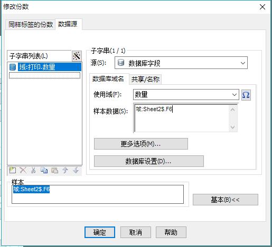
Task: Open the 使用域(F) 数量 dropdown
Action: point(186,95)
